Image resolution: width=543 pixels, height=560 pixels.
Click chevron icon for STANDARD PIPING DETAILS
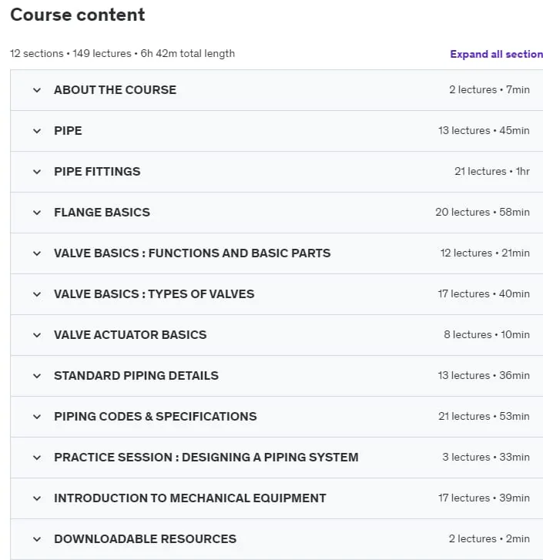point(37,376)
